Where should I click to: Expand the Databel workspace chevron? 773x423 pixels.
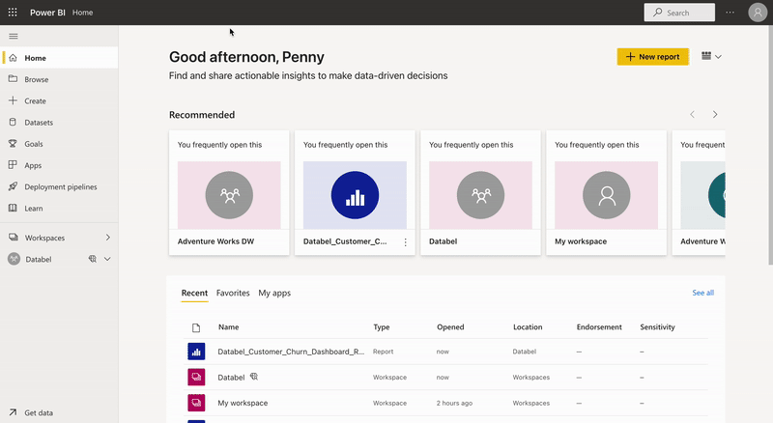[x=107, y=259]
